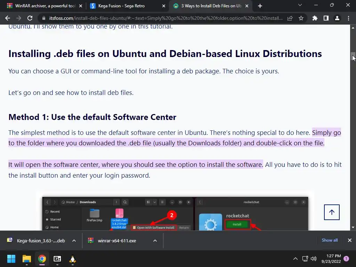Click the Chrome taskbar icon
This screenshot has height=267, width=356.
click(42, 259)
